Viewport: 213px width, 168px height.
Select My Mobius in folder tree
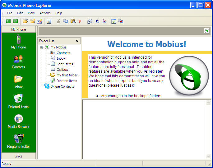pos(58,47)
